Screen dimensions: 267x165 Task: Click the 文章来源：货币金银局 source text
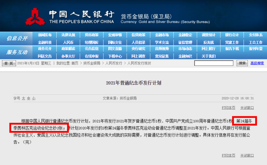click(x=120, y=98)
